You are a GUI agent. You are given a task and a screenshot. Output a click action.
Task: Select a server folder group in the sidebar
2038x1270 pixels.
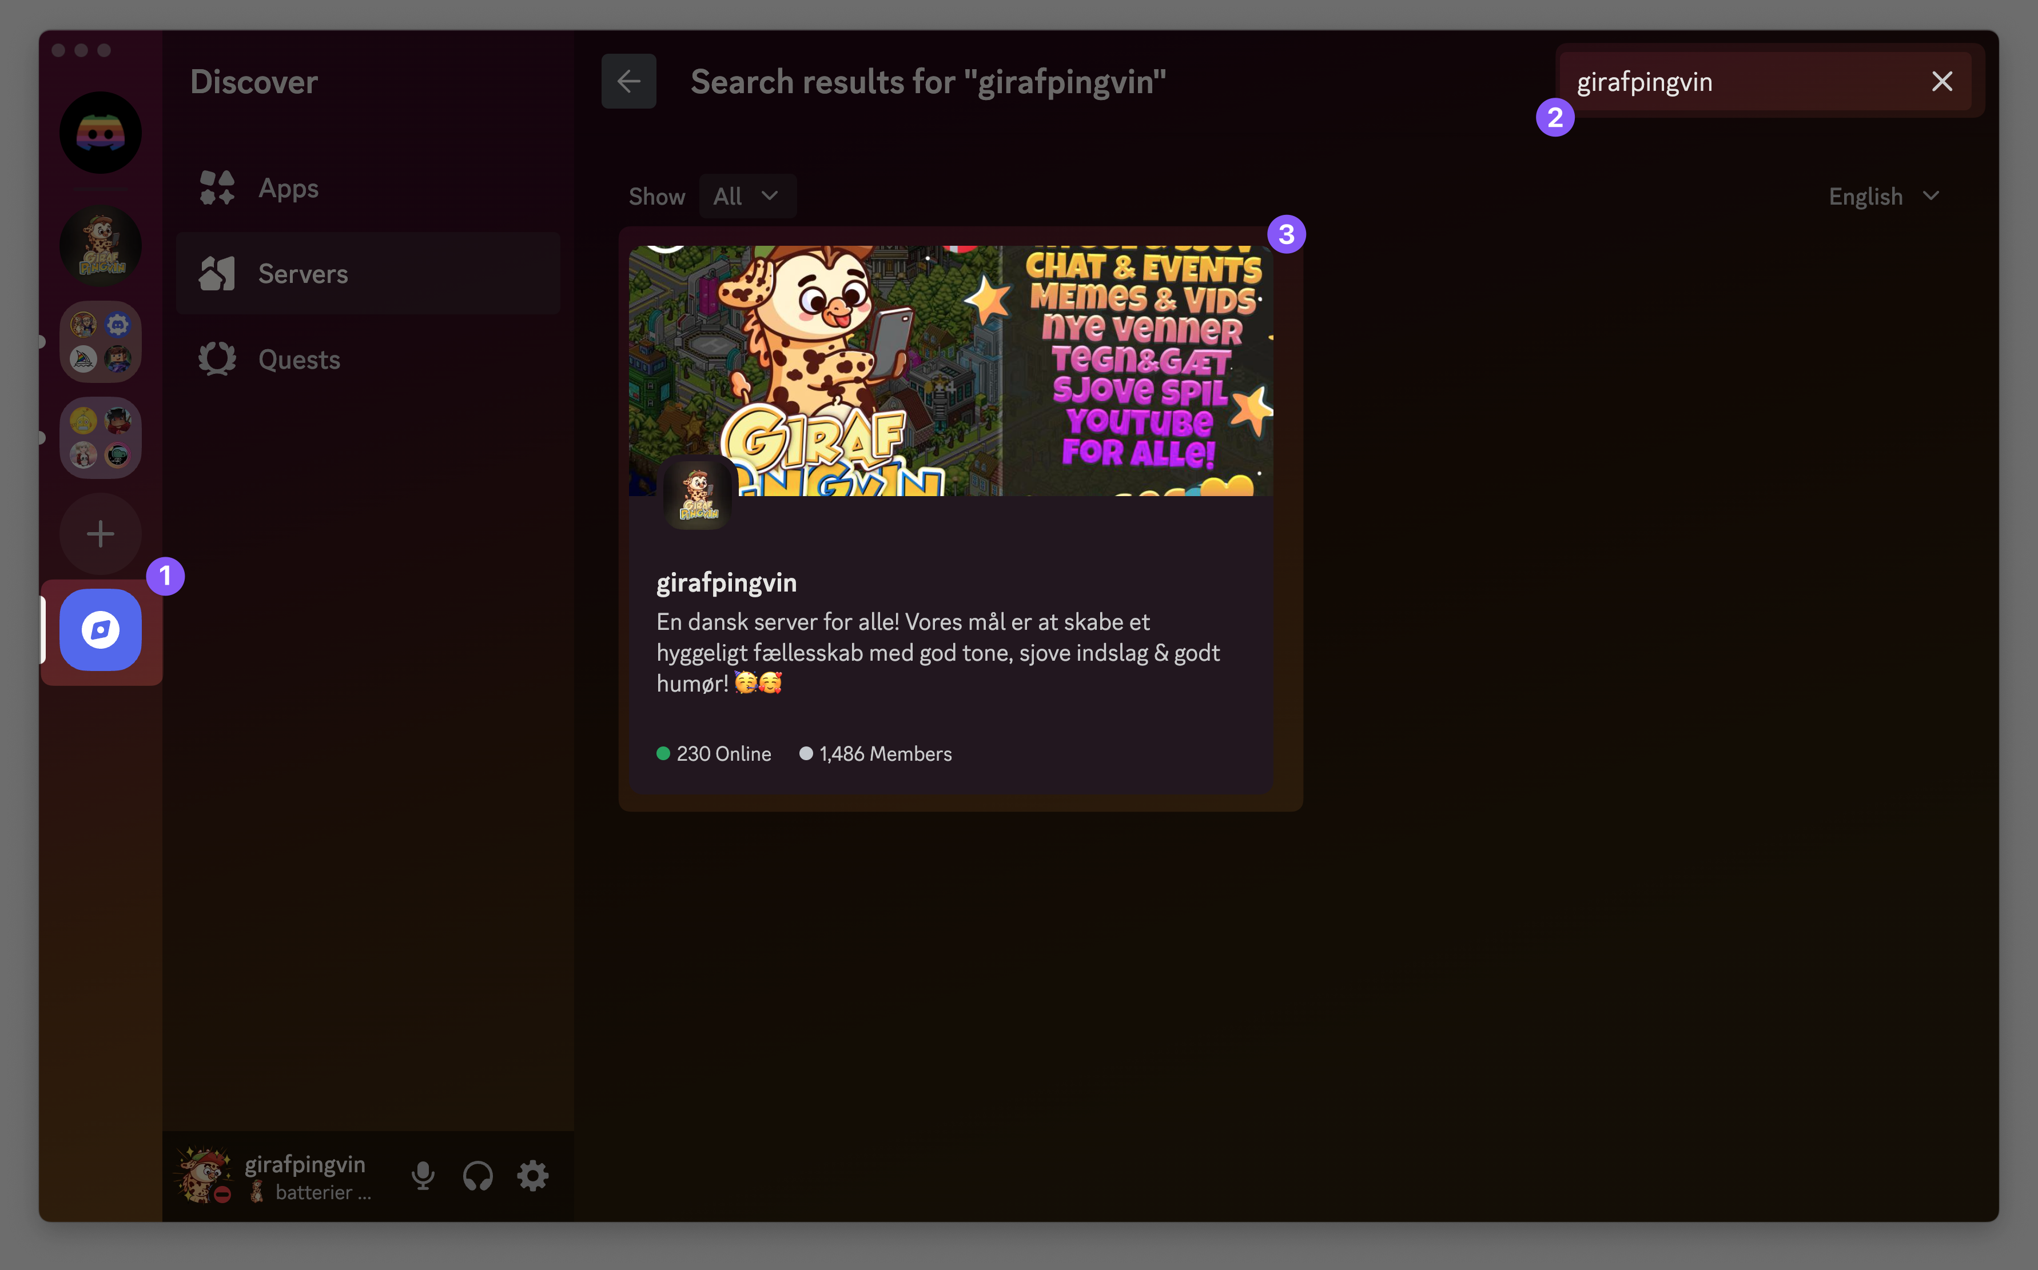pyautogui.click(x=100, y=341)
